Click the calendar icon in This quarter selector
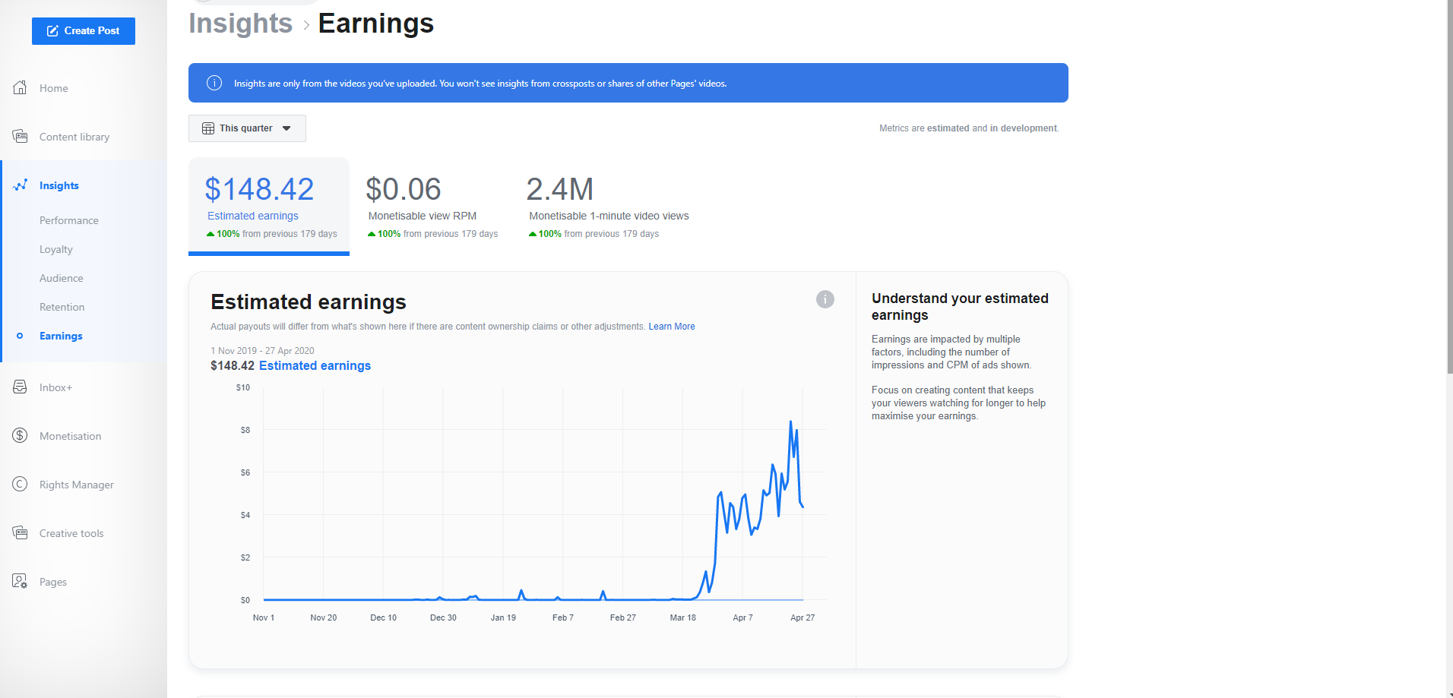The image size is (1453, 698). (x=208, y=128)
